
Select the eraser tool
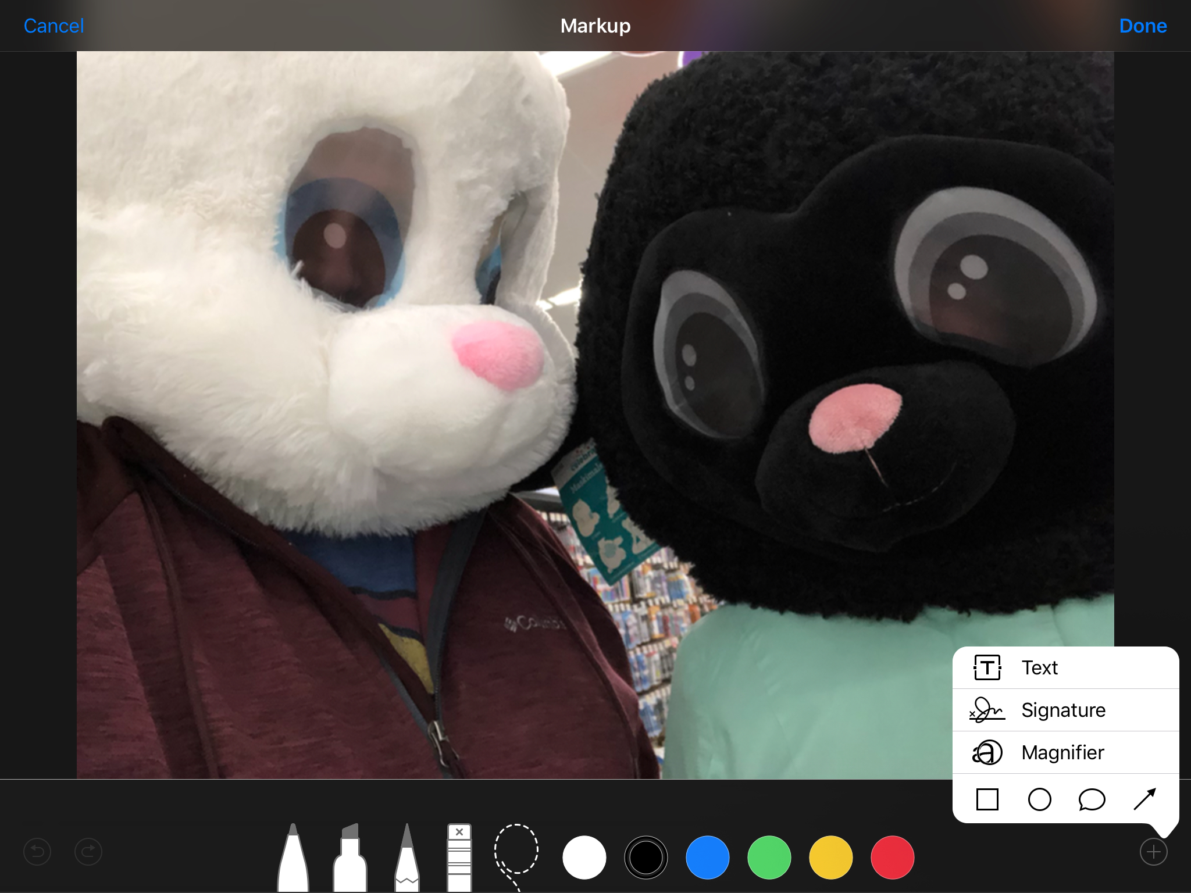coord(459,858)
